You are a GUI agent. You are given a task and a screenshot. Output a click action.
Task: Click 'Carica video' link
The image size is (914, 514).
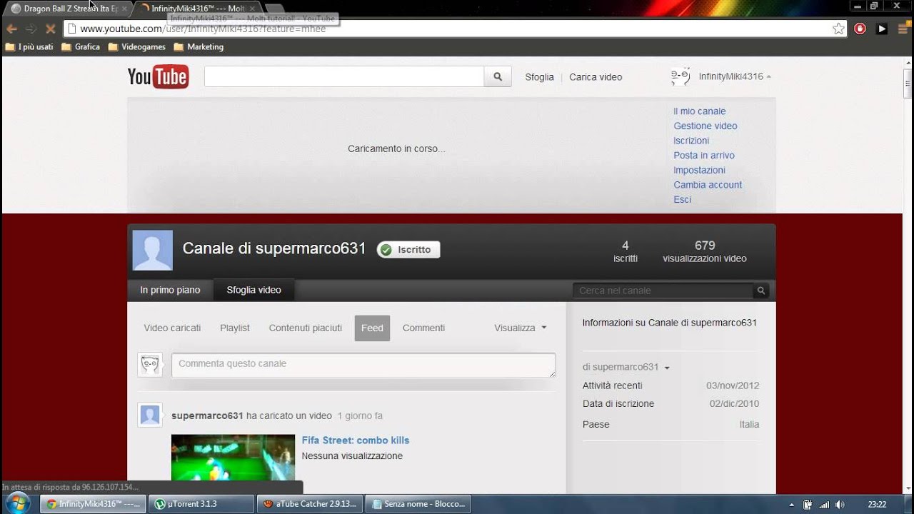[x=596, y=77]
